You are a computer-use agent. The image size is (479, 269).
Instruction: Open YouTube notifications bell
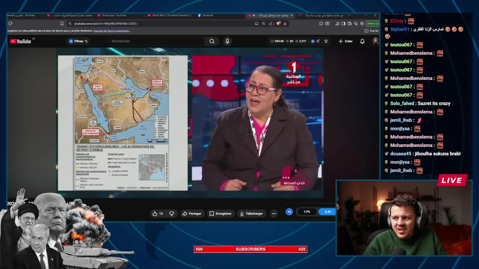(x=362, y=41)
